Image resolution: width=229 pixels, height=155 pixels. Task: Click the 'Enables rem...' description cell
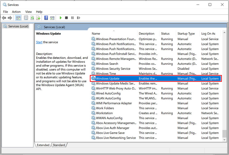point(148,84)
